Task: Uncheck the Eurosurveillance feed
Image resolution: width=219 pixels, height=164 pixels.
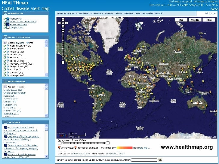Action: pos(5,25)
